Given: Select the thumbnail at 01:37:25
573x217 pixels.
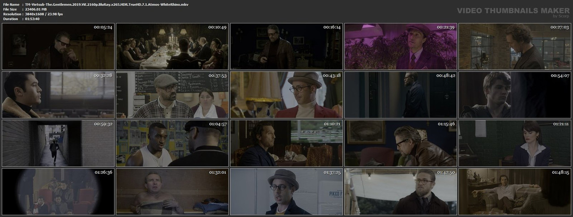Looking at the screenshot, I should (286, 191).
